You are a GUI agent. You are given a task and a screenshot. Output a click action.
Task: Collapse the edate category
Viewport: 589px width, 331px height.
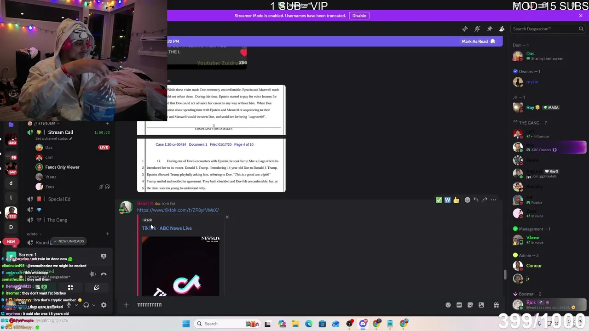[35, 234]
